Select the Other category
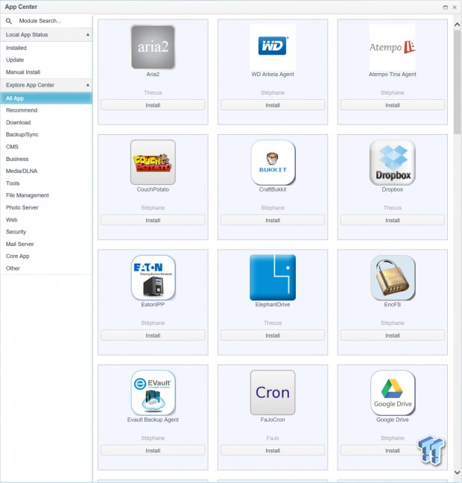The image size is (462, 483). (x=13, y=268)
